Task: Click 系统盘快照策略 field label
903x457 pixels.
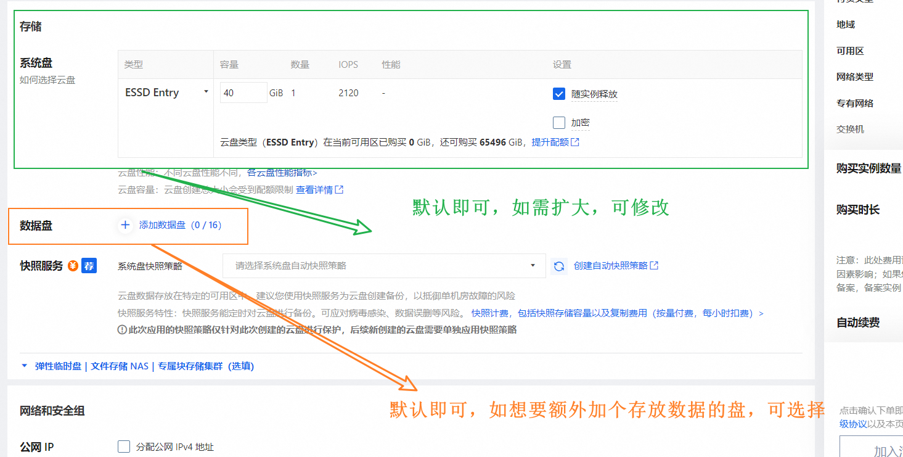Action: [x=150, y=266]
